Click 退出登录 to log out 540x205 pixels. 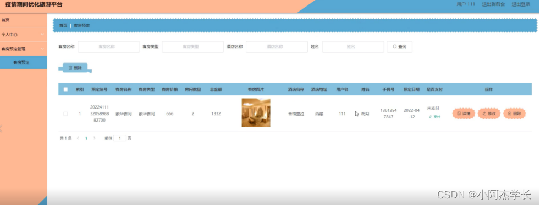pos(521,4)
